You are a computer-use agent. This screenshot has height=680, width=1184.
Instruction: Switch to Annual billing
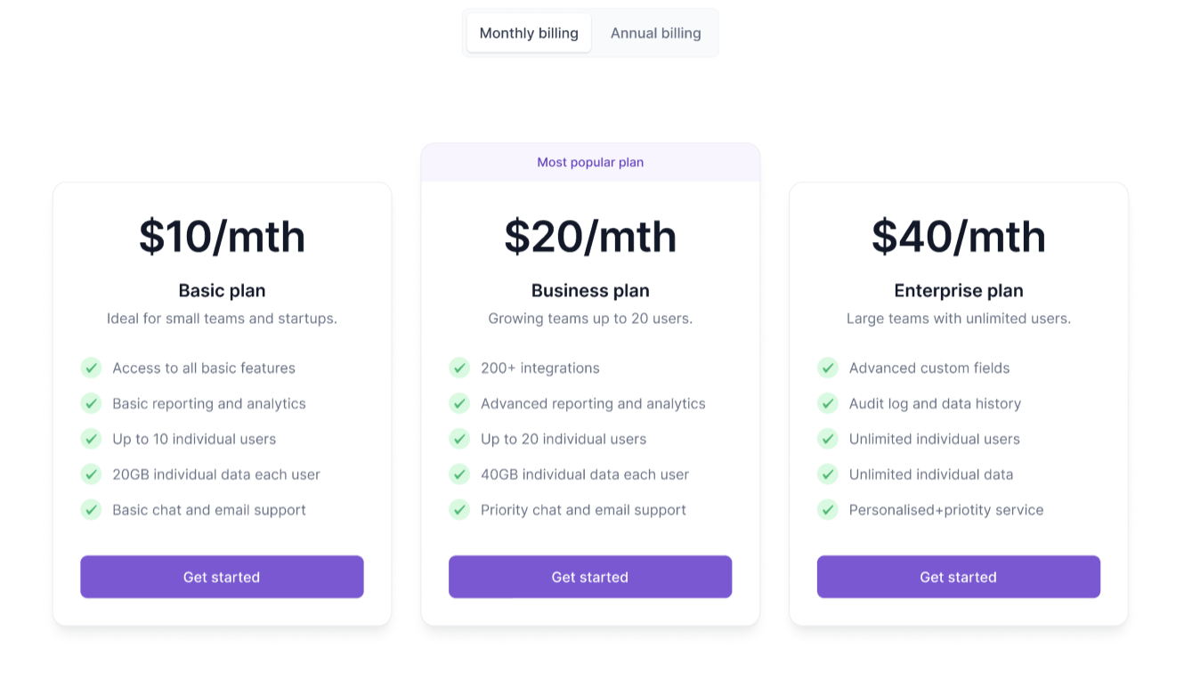pyautogui.click(x=655, y=33)
